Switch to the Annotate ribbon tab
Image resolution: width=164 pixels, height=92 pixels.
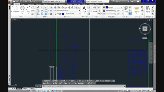(x=31, y=4)
